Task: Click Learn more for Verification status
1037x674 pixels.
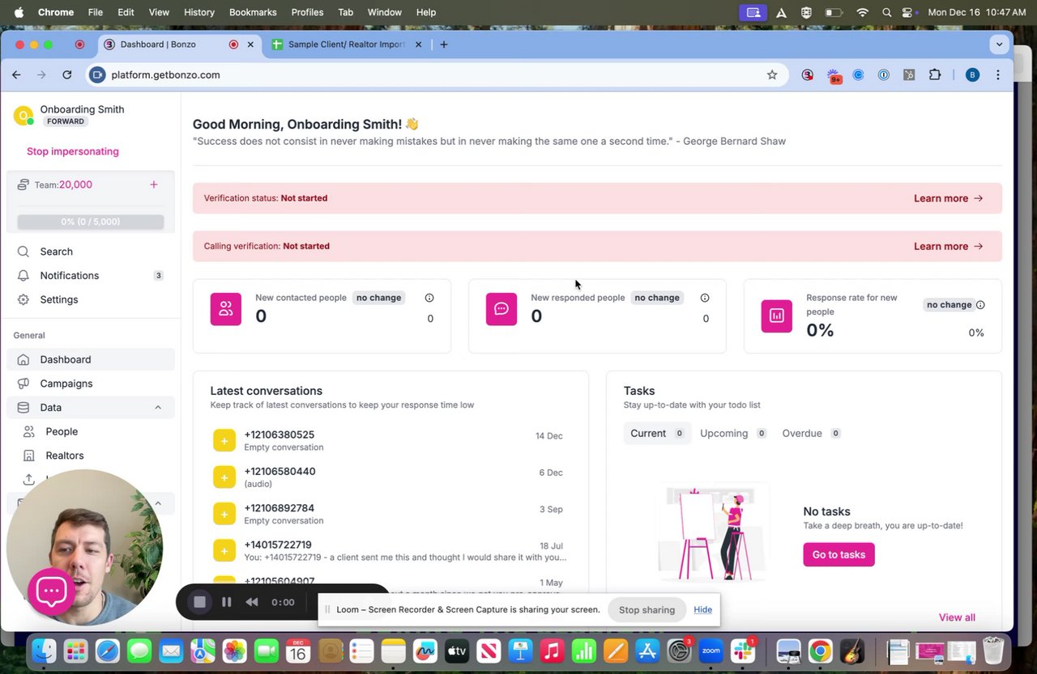Action: coord(948,198)
